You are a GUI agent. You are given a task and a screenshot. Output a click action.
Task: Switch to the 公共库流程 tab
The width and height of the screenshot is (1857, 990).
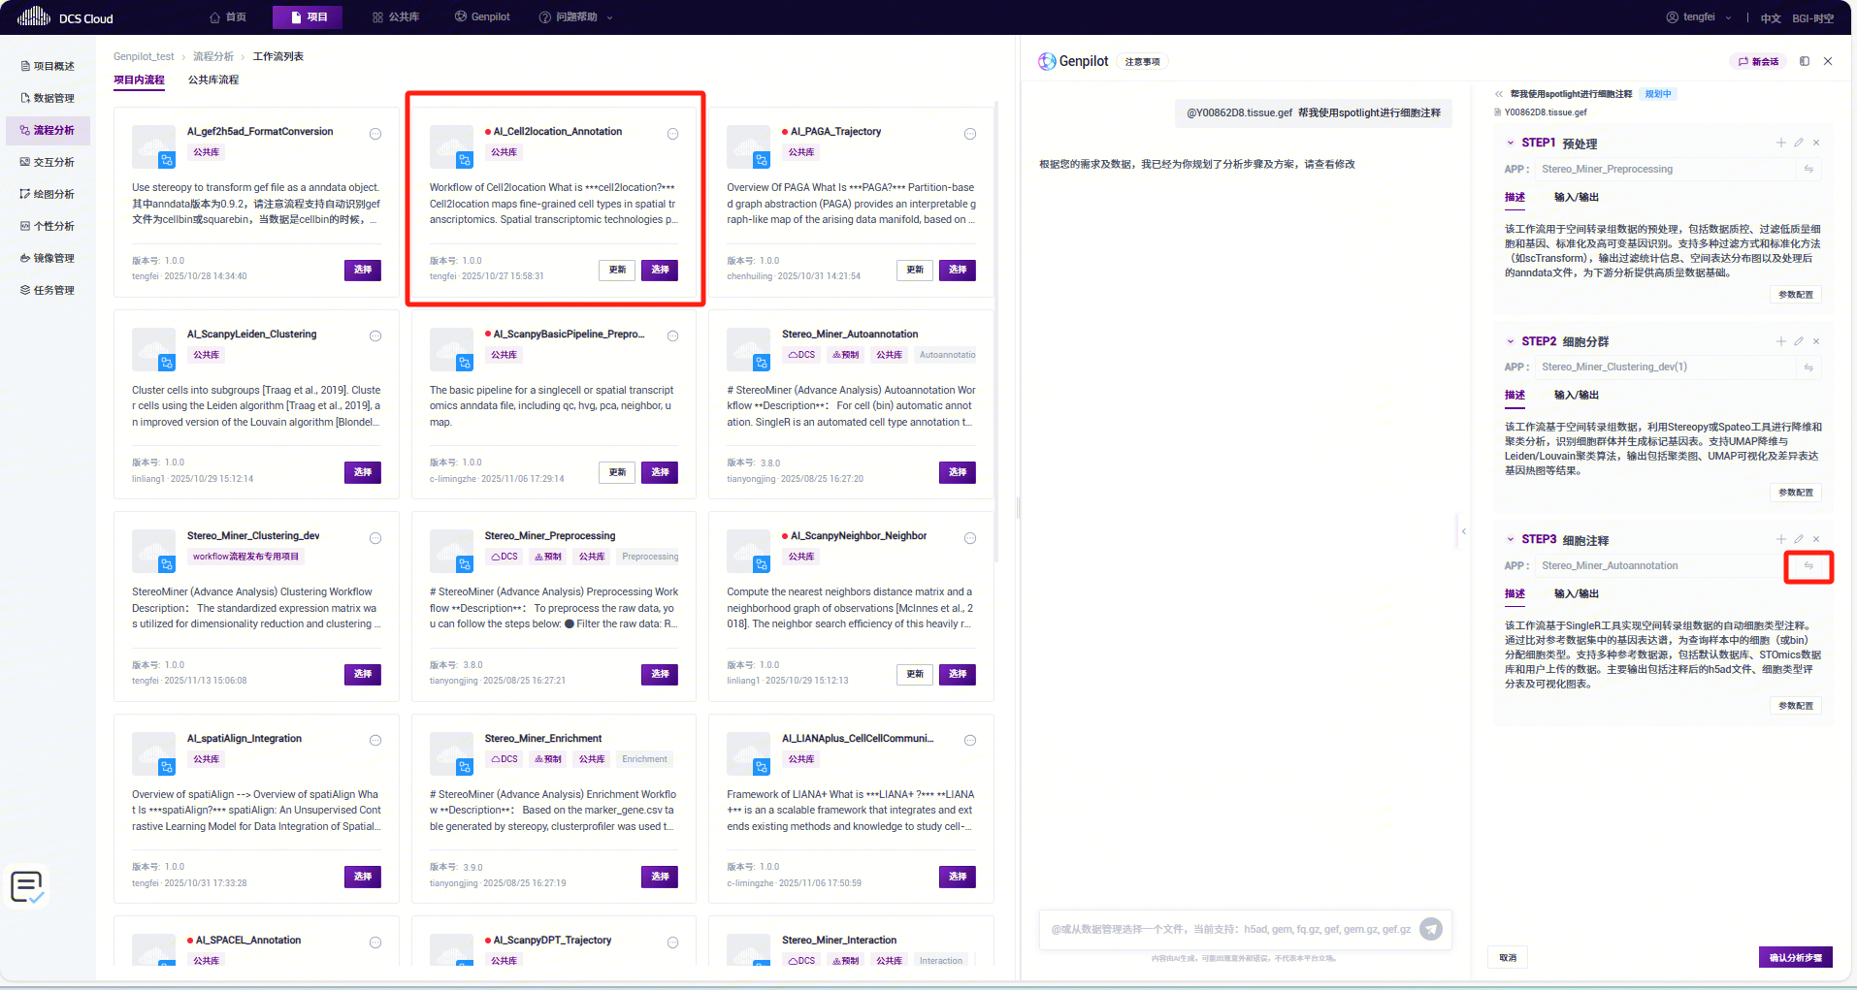coord(213,80)
